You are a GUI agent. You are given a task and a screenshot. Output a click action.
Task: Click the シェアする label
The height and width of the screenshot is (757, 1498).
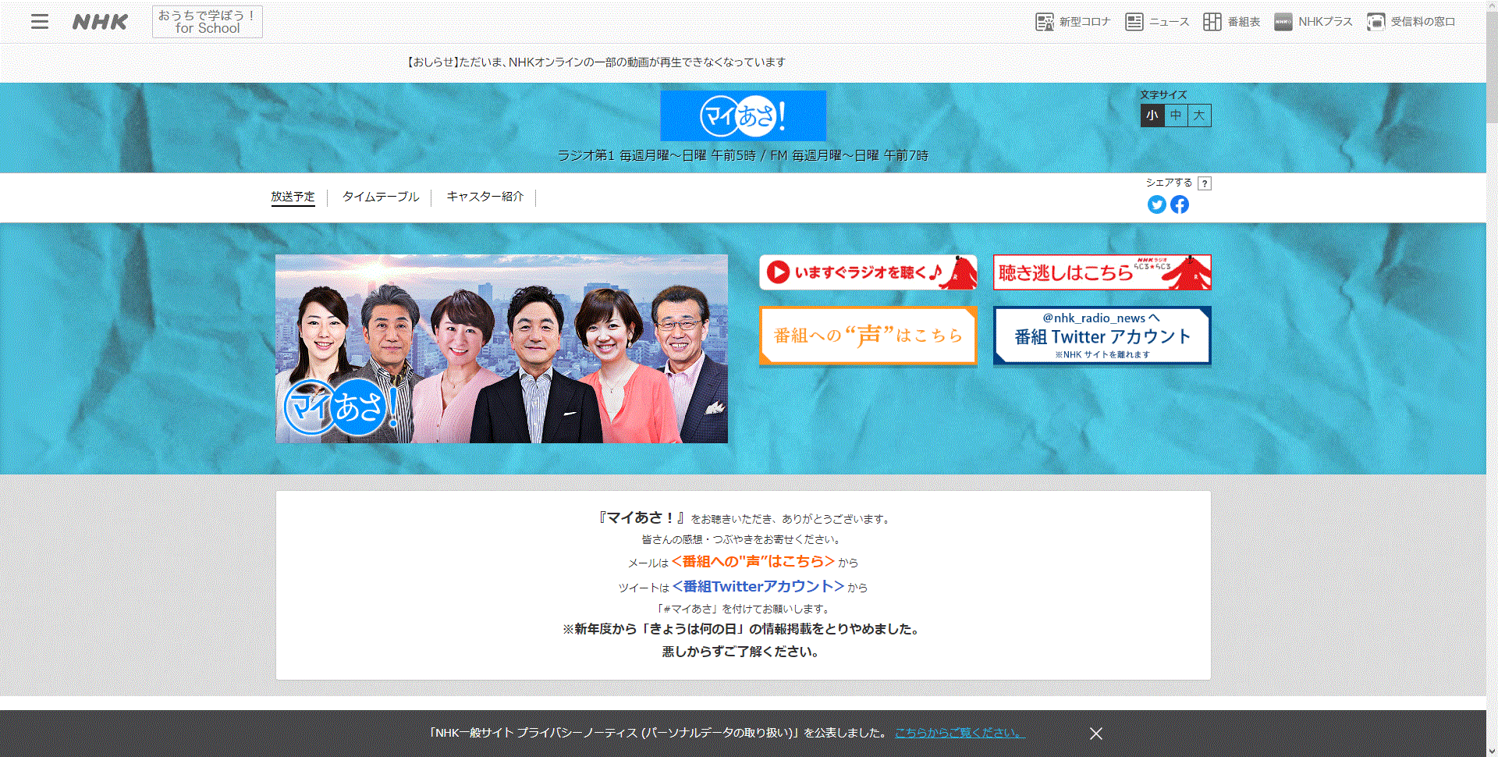pyautogui.click(x=1169, y=183)
